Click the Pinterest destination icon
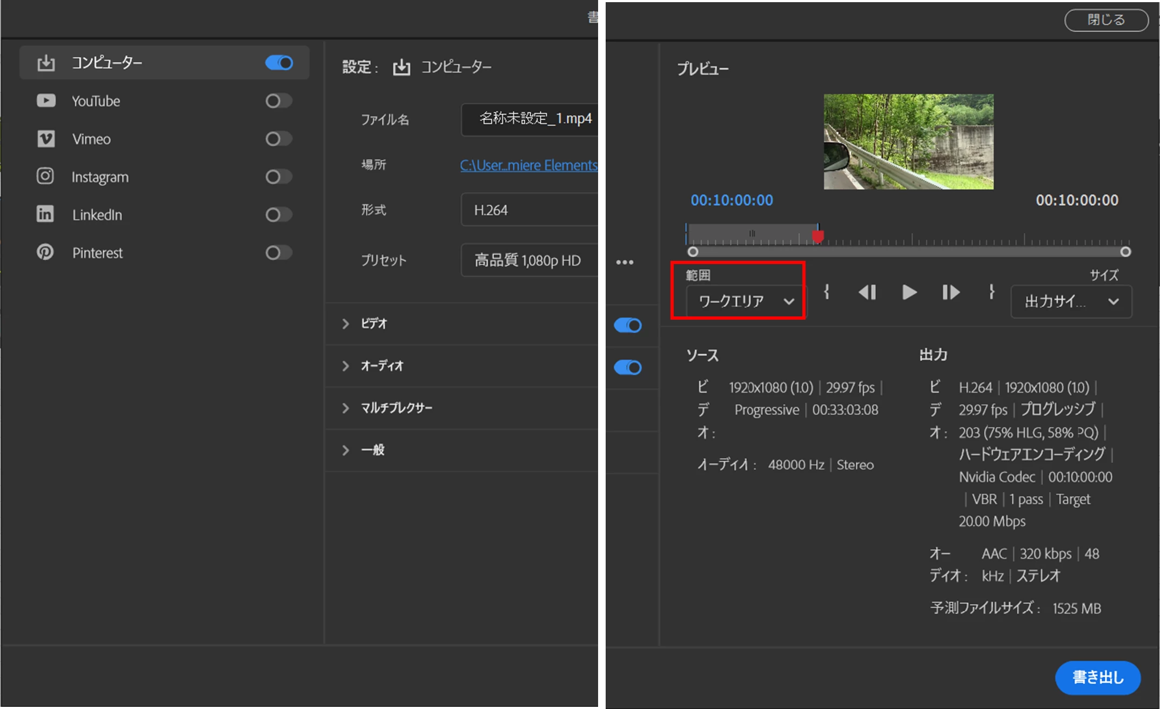 45,252
